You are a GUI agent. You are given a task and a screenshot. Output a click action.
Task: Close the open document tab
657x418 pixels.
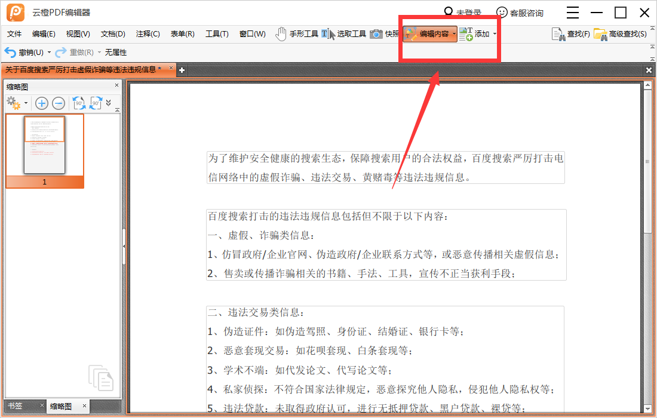pyautogui.click(x=171, y=68)
